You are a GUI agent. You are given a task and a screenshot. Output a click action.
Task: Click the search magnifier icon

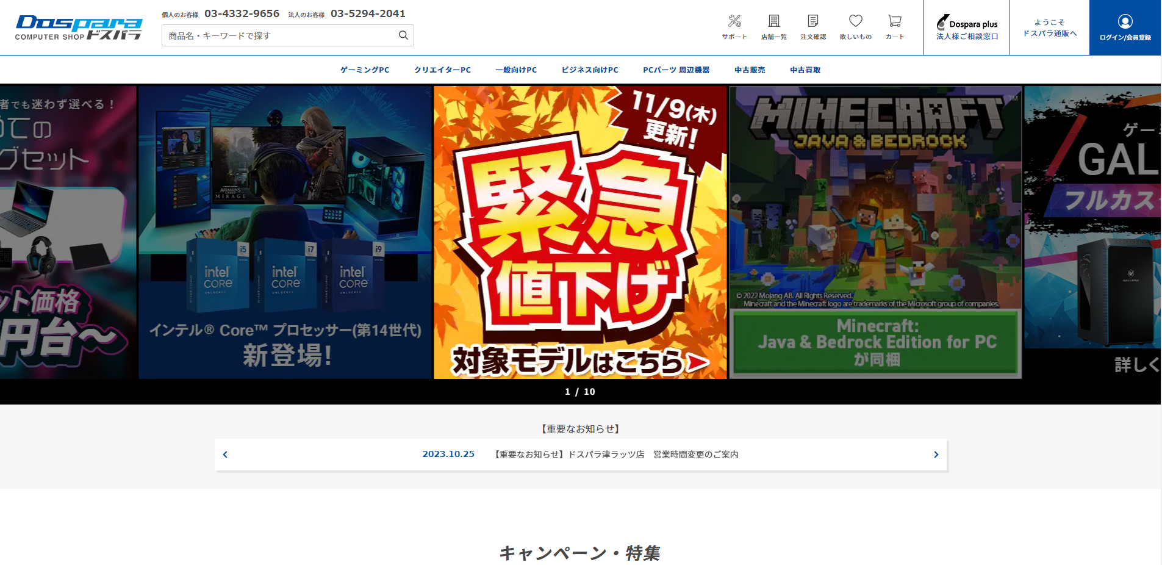click(x=403, y=35)
